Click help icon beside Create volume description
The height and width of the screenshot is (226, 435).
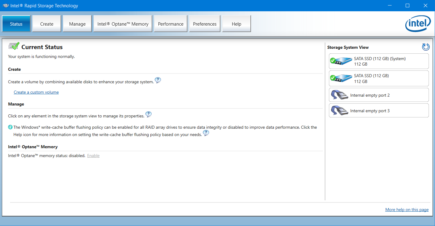158,81
